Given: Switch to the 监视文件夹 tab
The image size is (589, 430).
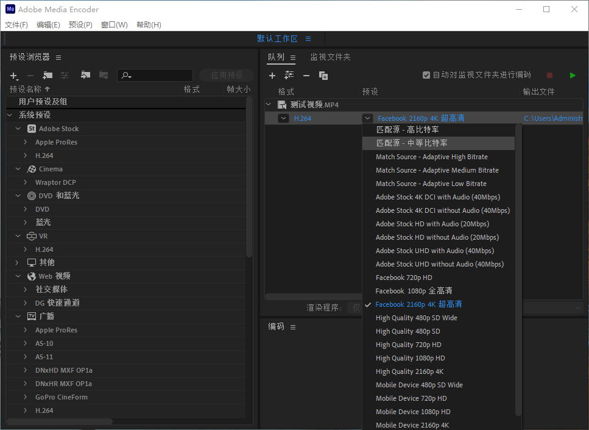Looking at the screenshot, I should (330, 57).
